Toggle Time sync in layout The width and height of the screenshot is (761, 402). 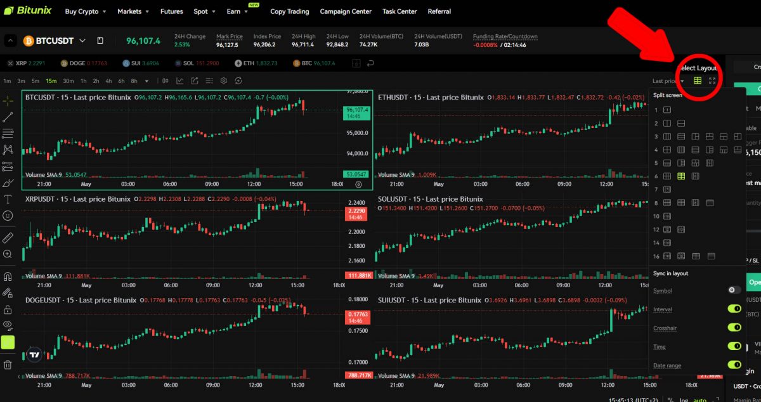[734, 346]
